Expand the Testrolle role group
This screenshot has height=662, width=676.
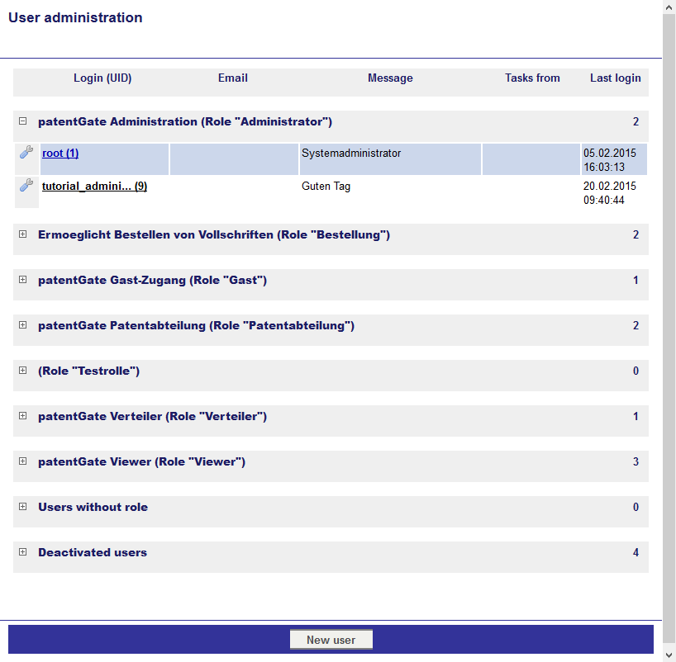coord(23,371)
